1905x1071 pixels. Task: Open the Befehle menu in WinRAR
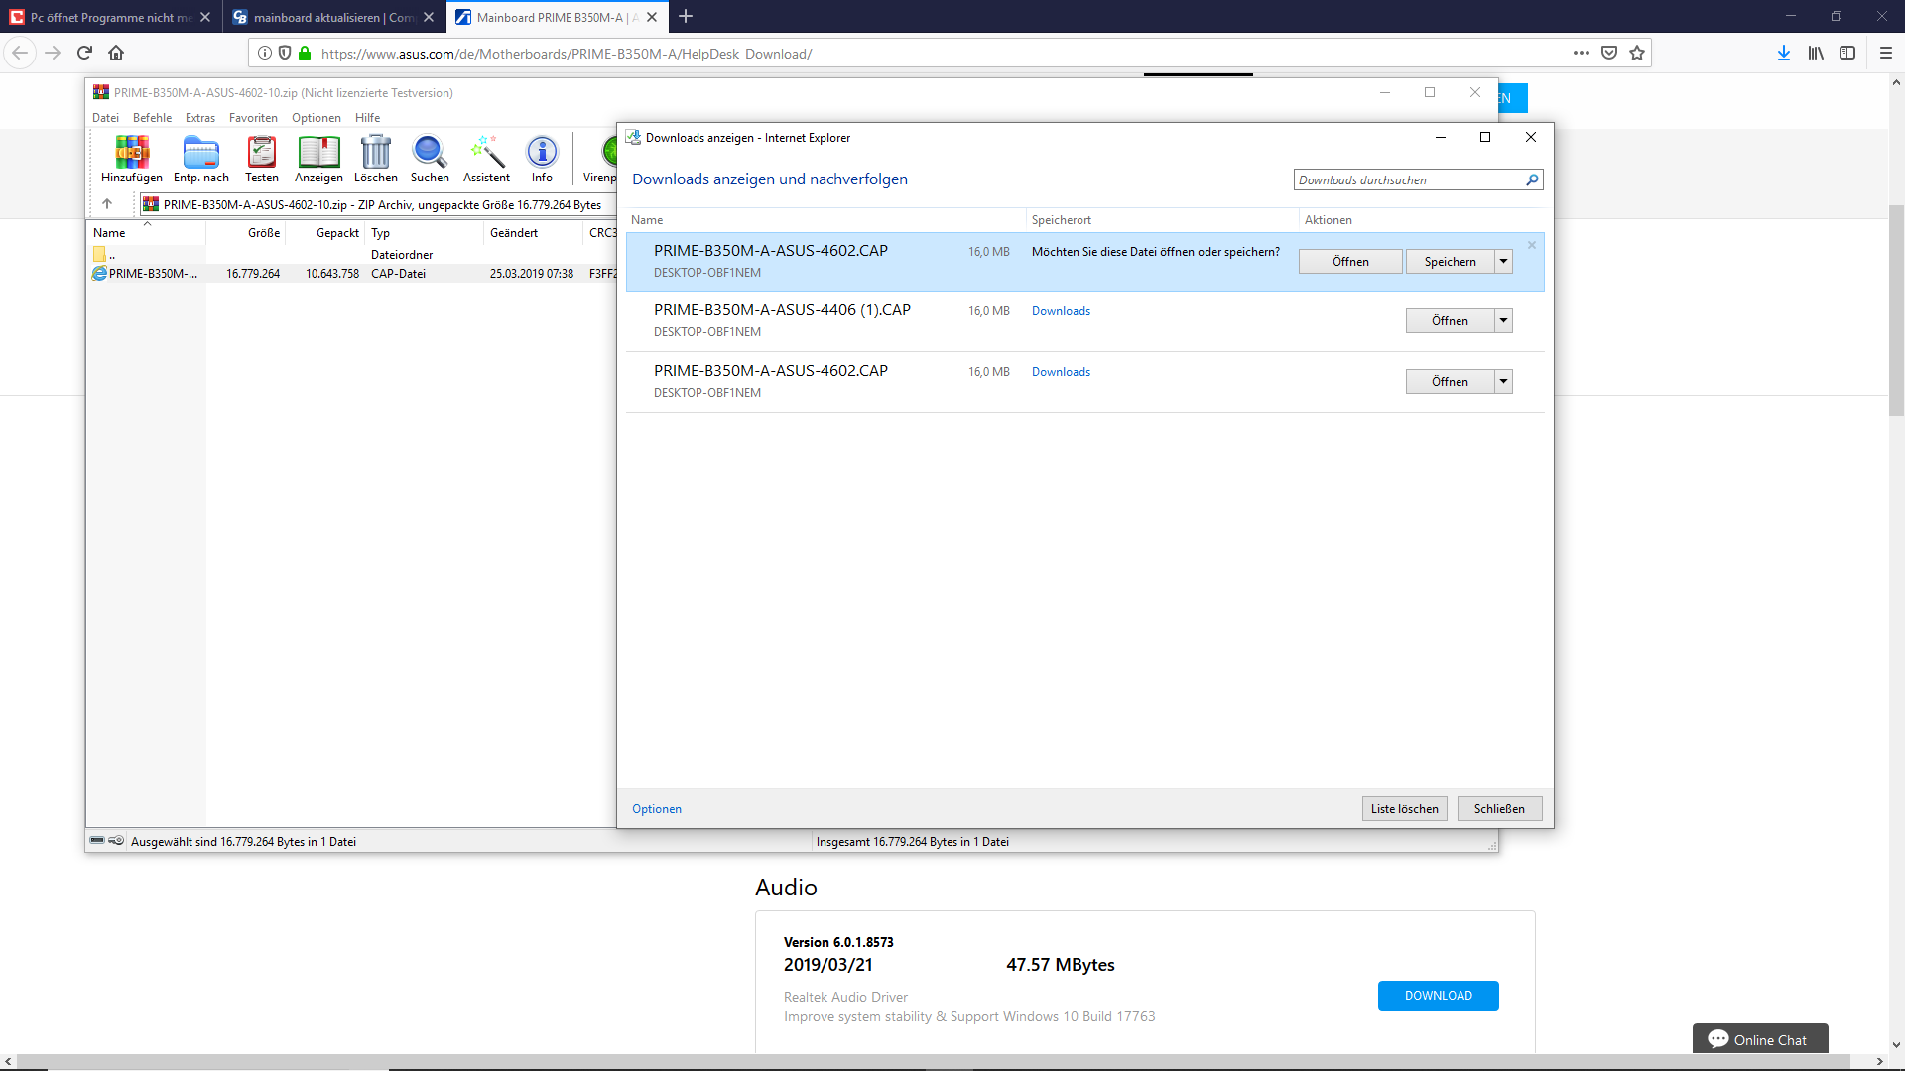[152, 118]
